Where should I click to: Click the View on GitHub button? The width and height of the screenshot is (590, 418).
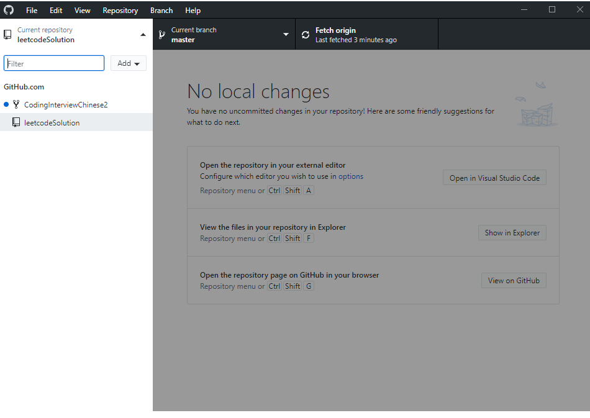point(514,280)
